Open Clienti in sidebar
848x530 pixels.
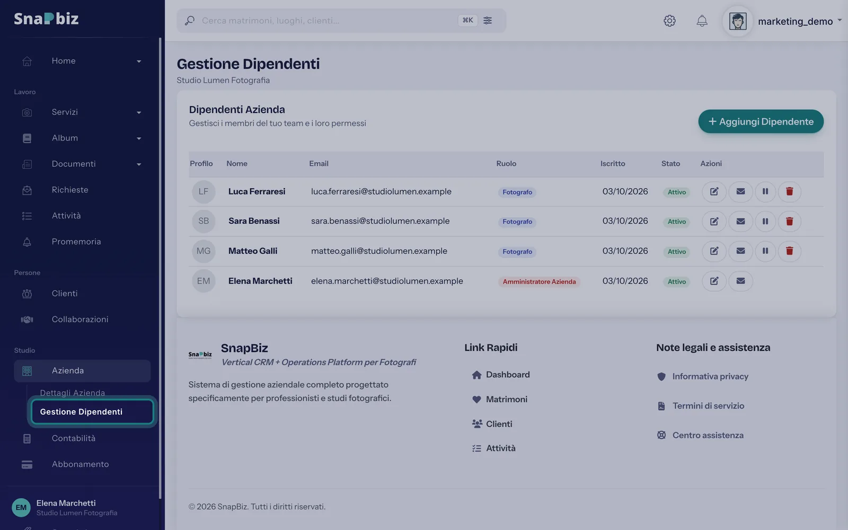tap(82, 294)
